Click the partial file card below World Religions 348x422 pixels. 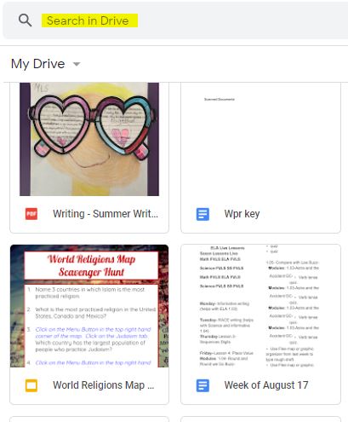pyautogui.click(x=89, y=419)
